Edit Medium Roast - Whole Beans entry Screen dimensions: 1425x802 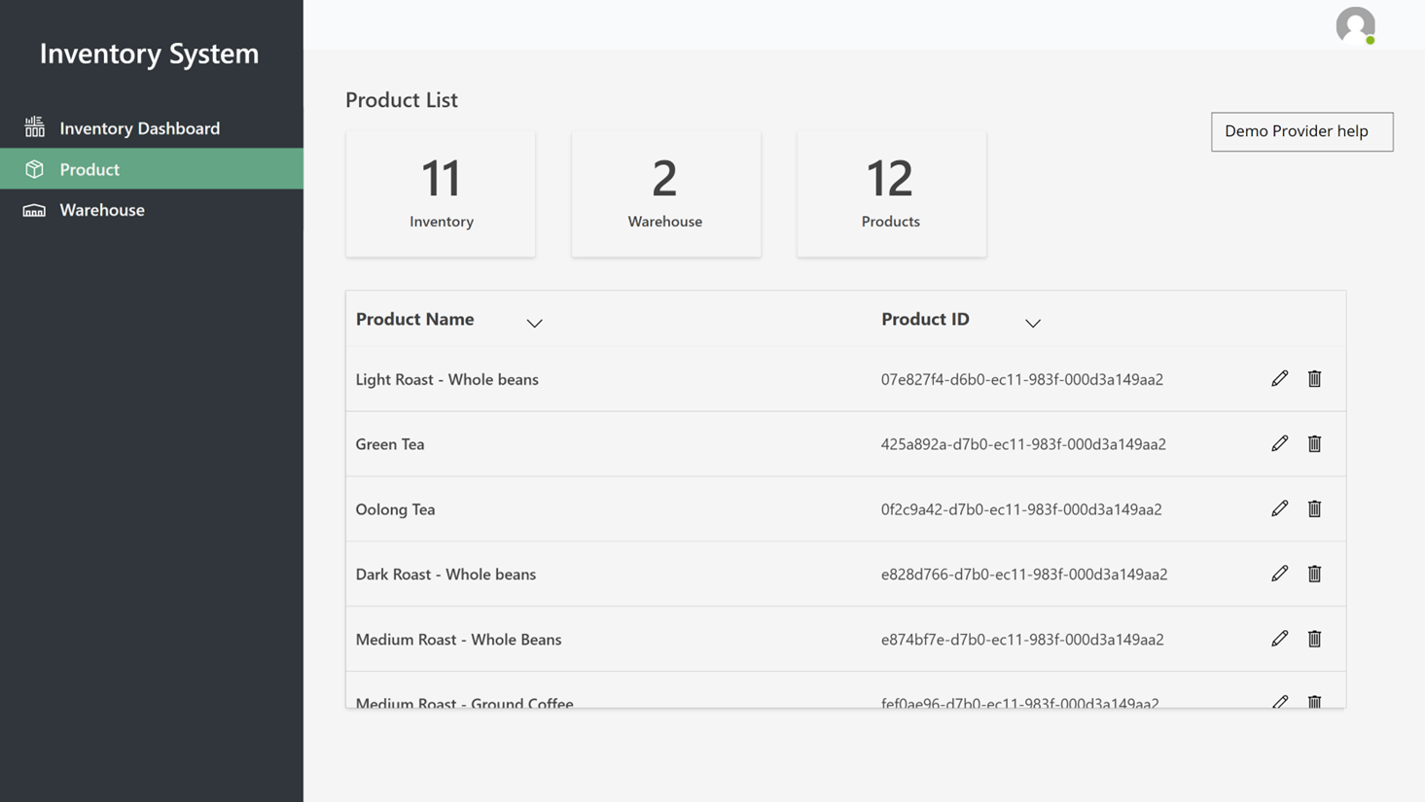(1279, 640)
